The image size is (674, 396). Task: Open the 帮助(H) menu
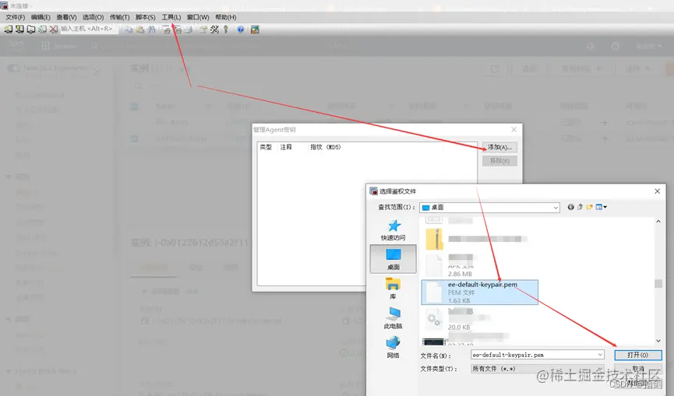pos(226,17)
